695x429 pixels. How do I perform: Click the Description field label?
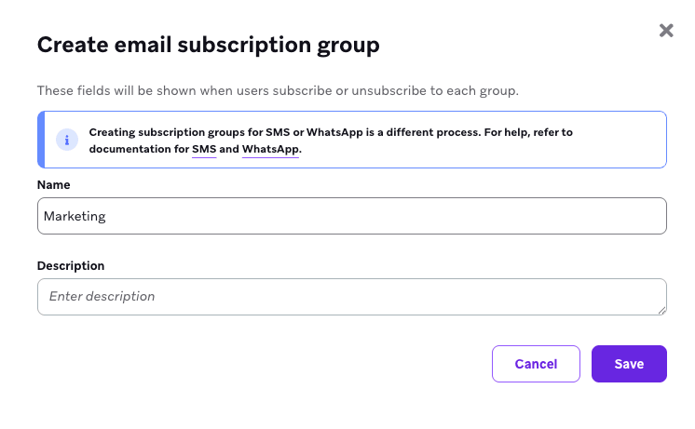tap(71, 265)
